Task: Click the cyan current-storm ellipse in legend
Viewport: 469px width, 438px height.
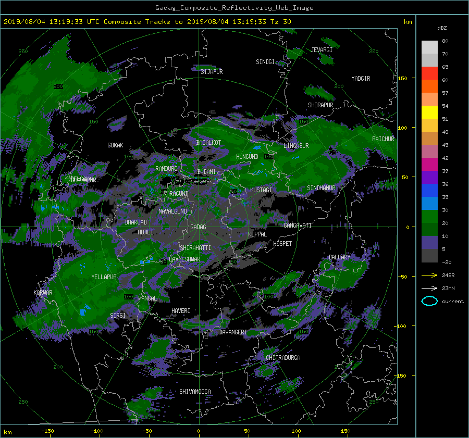Action: (429, 301)
